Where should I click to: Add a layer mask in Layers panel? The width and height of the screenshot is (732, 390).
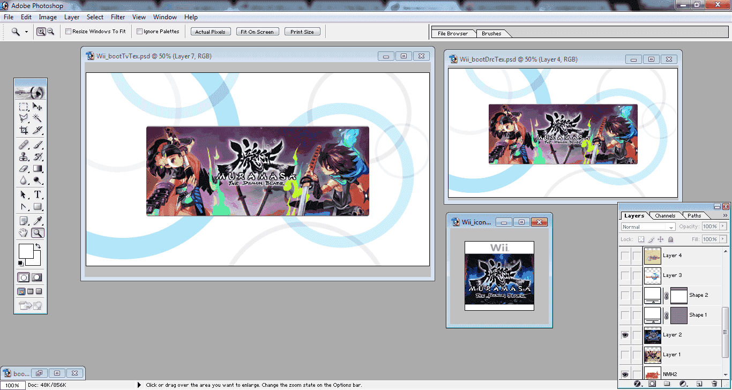point(652,384)
